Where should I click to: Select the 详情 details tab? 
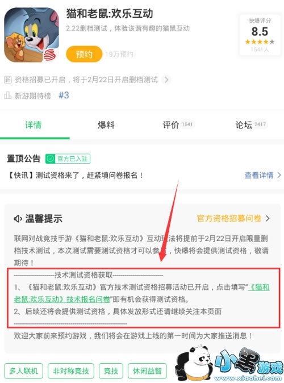point(33,125)
